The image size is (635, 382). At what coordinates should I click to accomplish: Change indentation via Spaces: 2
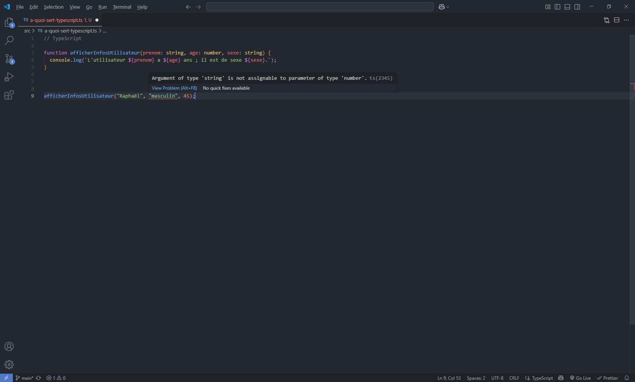476,378
